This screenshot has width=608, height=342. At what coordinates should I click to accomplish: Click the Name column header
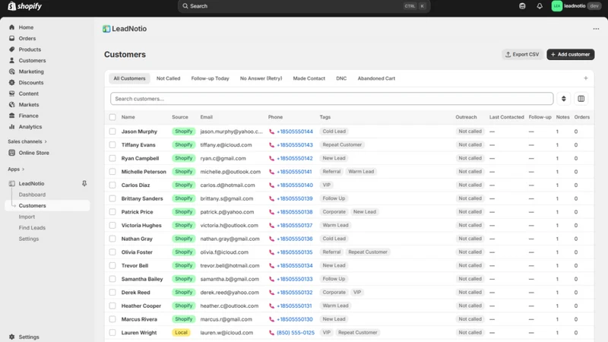(128, 117)
